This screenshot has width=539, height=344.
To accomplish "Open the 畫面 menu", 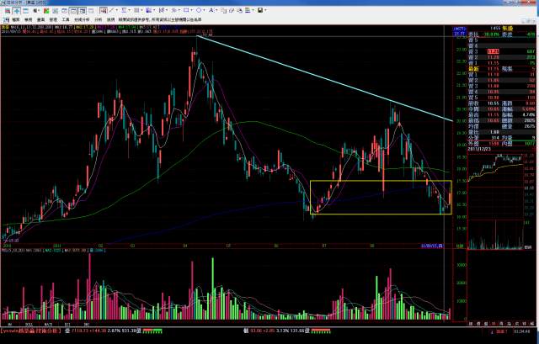I will point(40,20).
